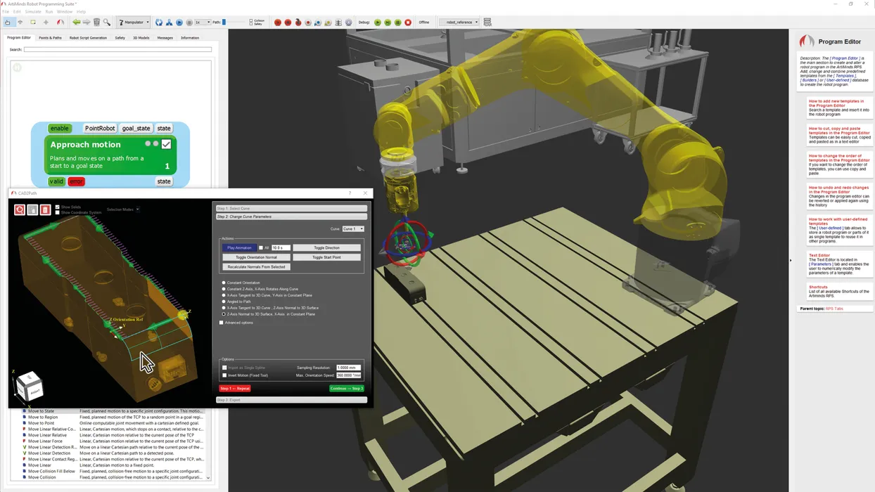875x492 pixels.
Task: Click the help question mark of CAD2Path dialog
Action: 350,193
